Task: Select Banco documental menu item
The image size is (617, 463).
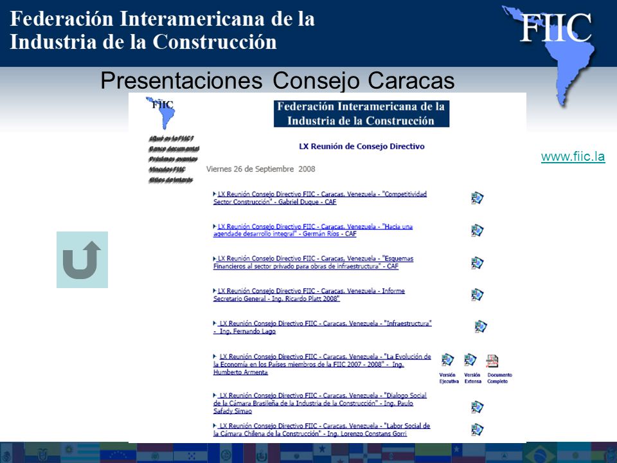Action: 174,149
